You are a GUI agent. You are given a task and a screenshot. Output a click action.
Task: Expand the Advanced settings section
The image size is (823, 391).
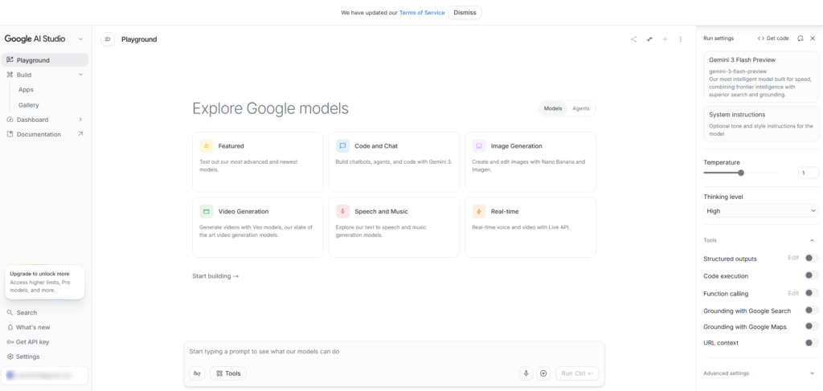[x=812, y=373]
